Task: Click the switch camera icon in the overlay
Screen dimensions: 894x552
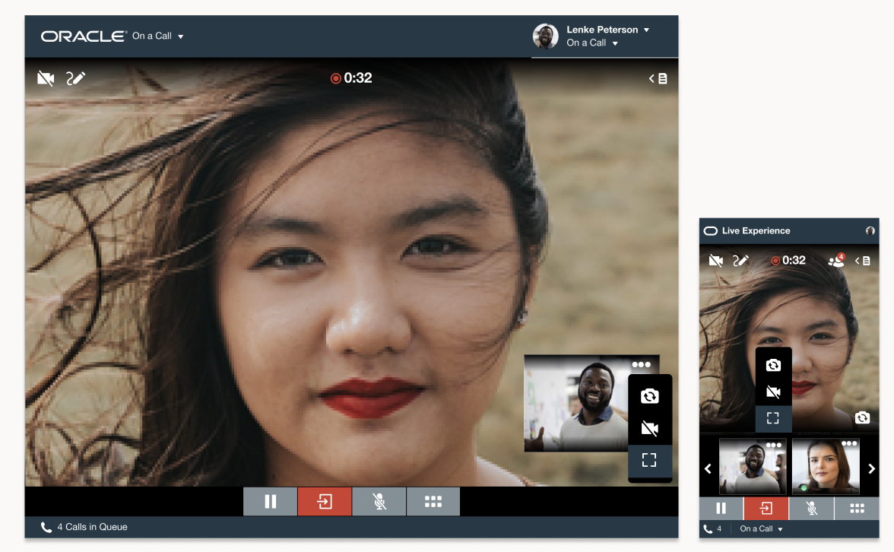Action: [650, 395]
